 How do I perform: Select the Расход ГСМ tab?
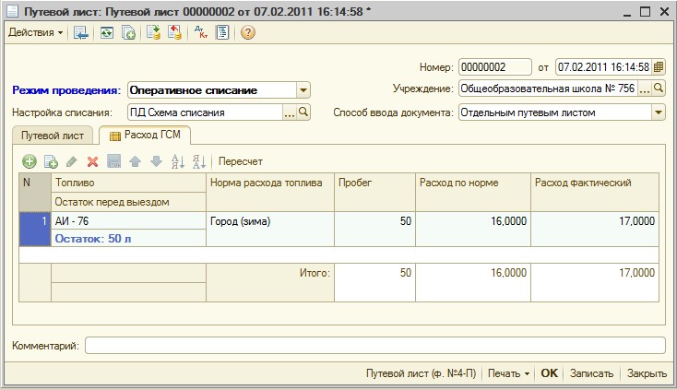point(146,136)
